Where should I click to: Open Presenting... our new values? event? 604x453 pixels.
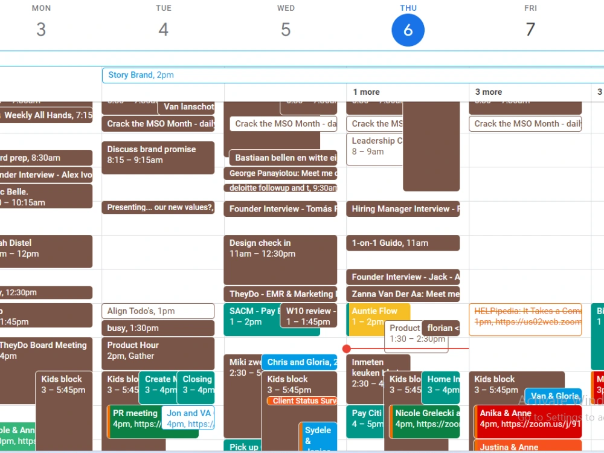[158, 207]
